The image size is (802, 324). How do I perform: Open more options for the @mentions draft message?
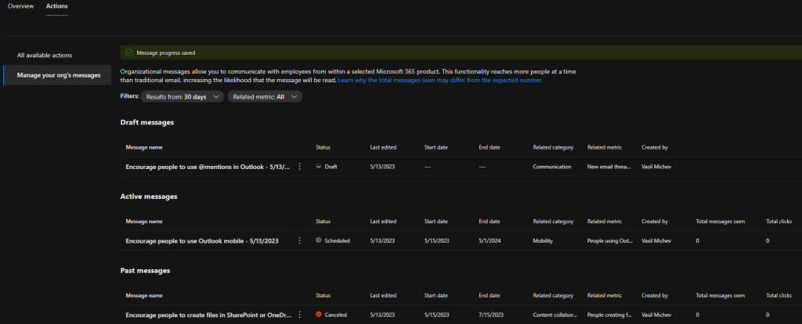(x=299, y=167)
